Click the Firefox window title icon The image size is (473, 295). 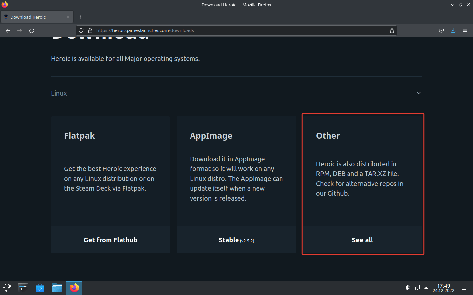tap(5, 5)
